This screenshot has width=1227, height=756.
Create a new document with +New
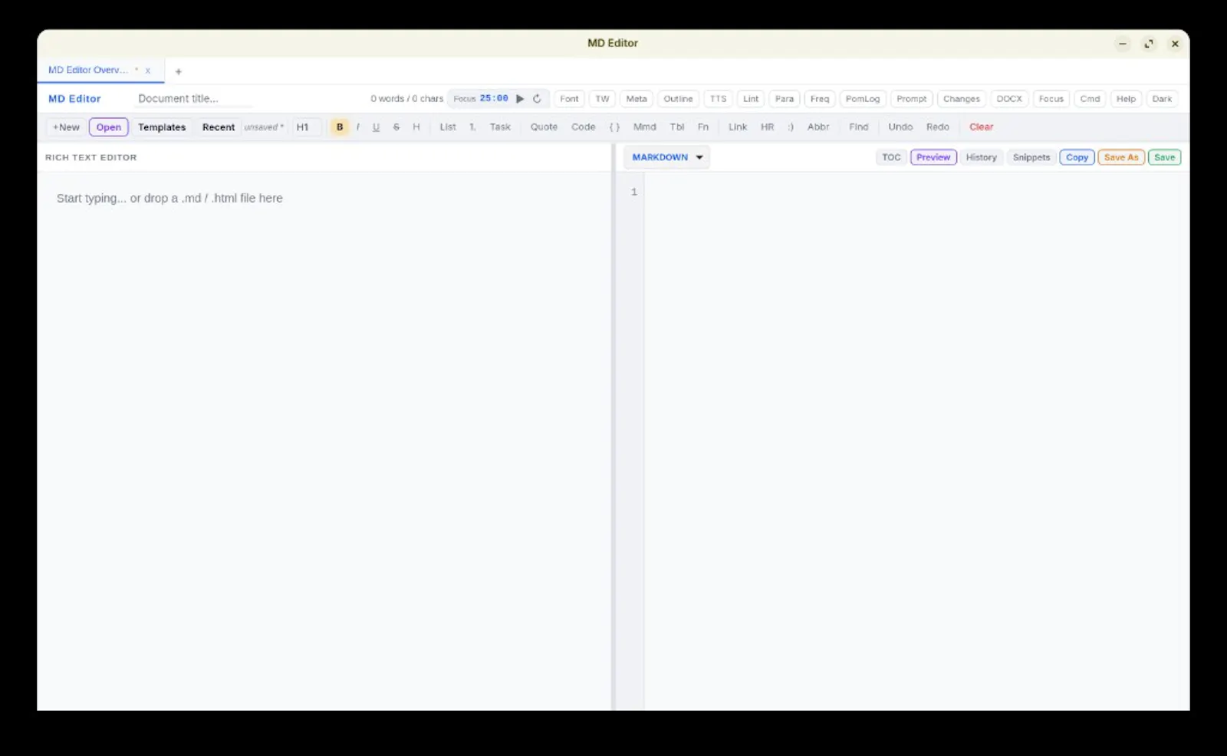[66, 127]
